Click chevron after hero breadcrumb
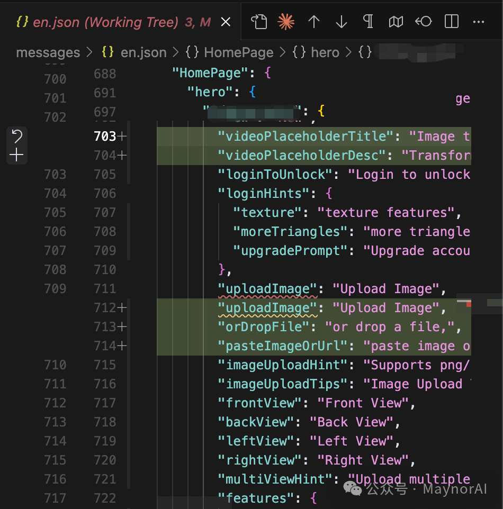The image size is (503, 509). coord(348,52)
